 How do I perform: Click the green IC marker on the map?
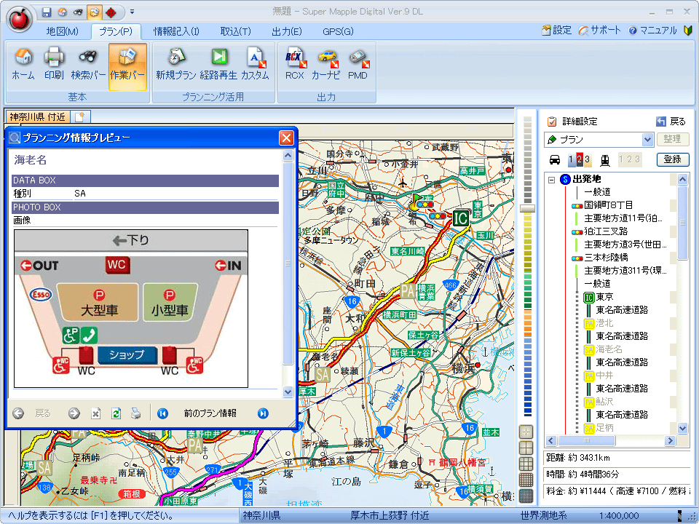pyautogui.click(x=460, y=218)
